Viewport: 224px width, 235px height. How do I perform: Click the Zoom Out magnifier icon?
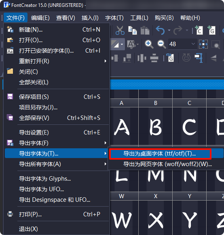tap(161, 44)
